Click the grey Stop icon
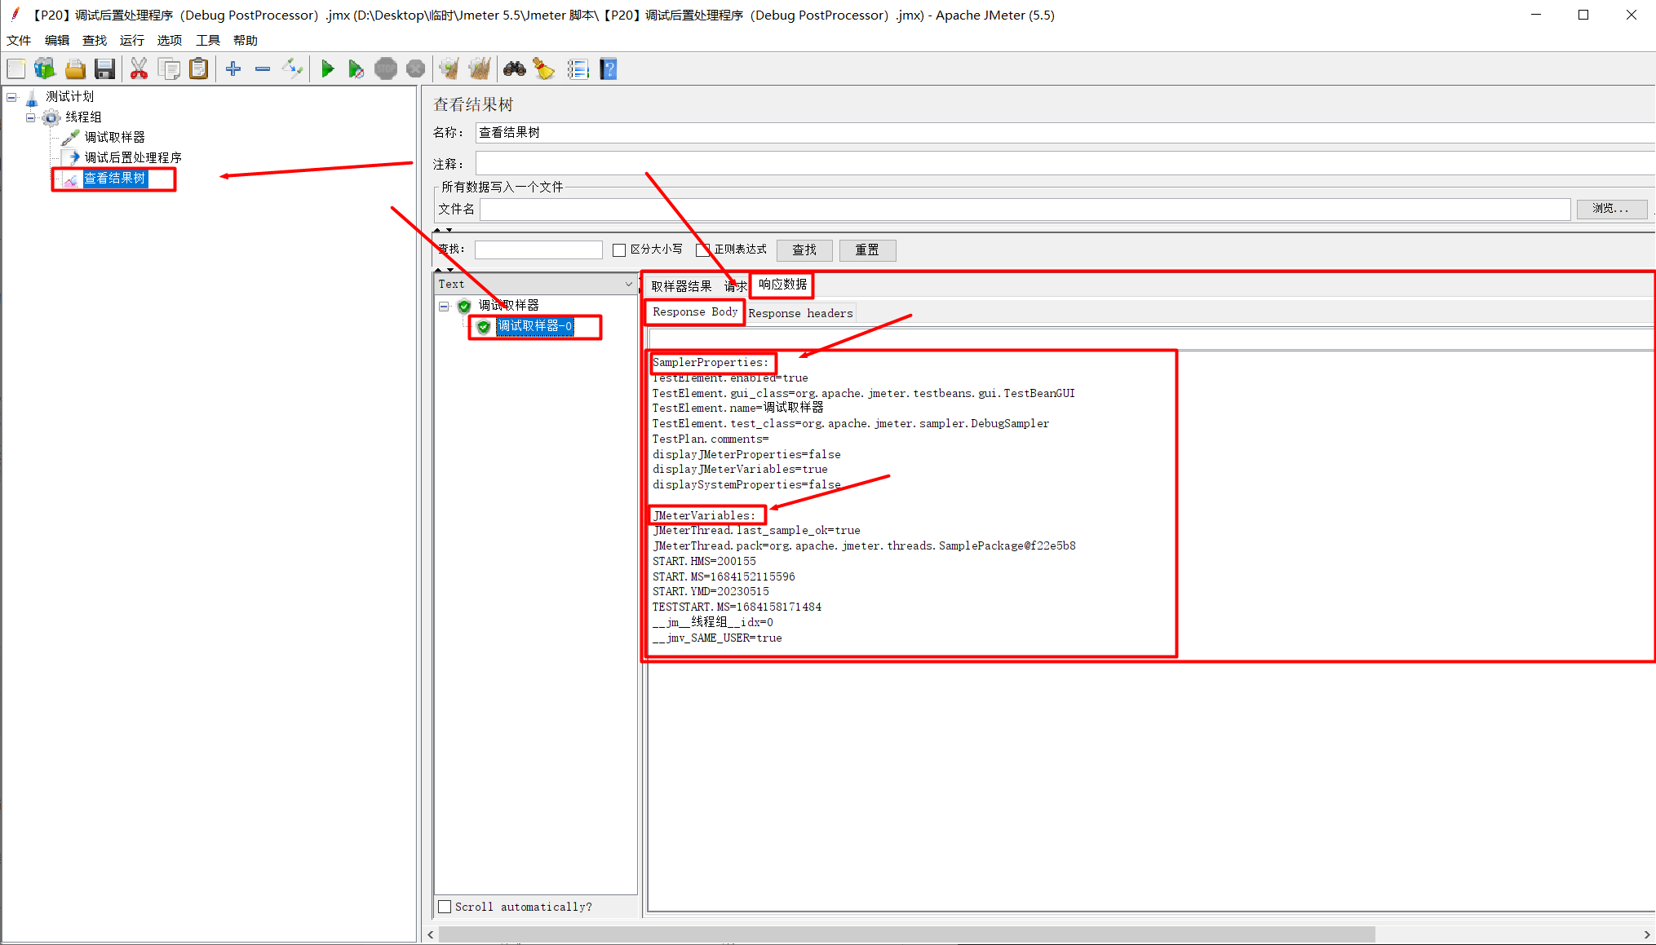1656x945 pixels. click(386, 69)
